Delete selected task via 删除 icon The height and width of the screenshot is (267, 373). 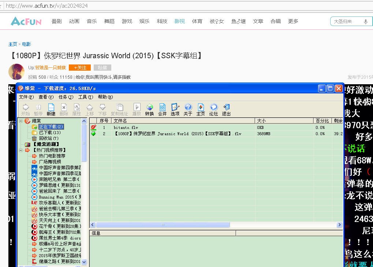(x=64, y=108)
